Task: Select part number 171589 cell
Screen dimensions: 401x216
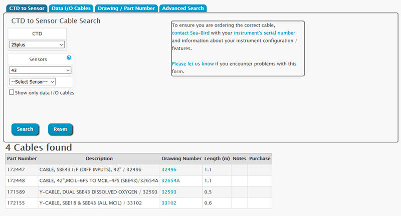Action: click(22, 192)
